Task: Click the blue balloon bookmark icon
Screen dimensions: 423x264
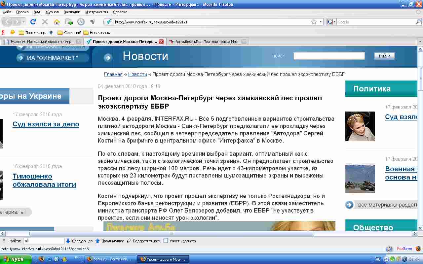Action: coord(51,33)
